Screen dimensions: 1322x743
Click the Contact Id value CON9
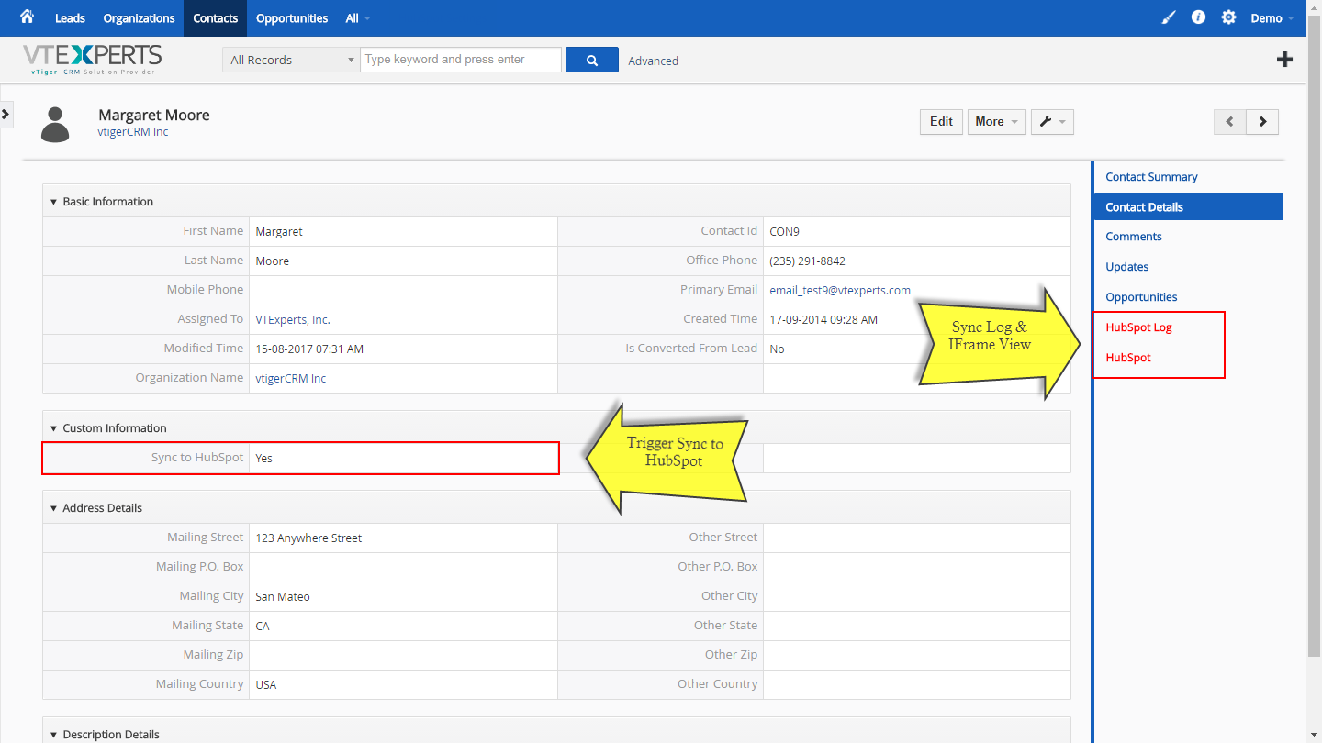coord(784,232)
